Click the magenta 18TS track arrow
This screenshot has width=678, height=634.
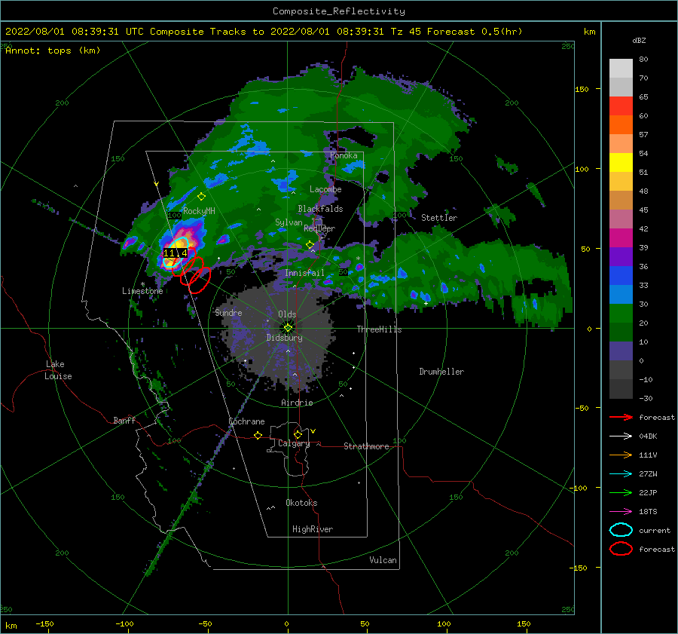[x=621, y=512]
